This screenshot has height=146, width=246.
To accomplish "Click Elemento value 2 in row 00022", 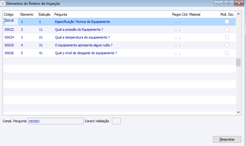I will pos(22,30).
